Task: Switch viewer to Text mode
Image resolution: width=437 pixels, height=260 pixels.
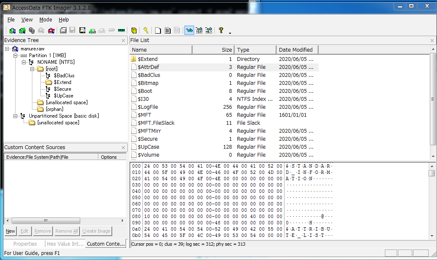Action: [199, 30]
